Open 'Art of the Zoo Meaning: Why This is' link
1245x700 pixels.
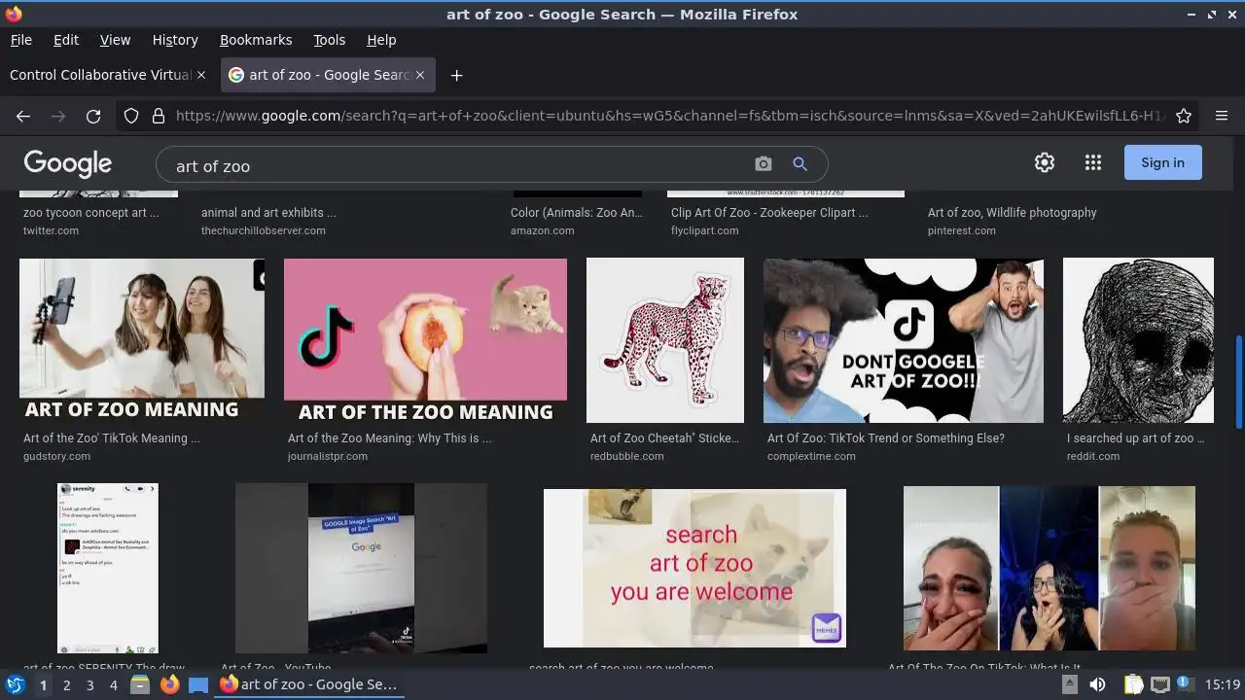click(390, 438)
